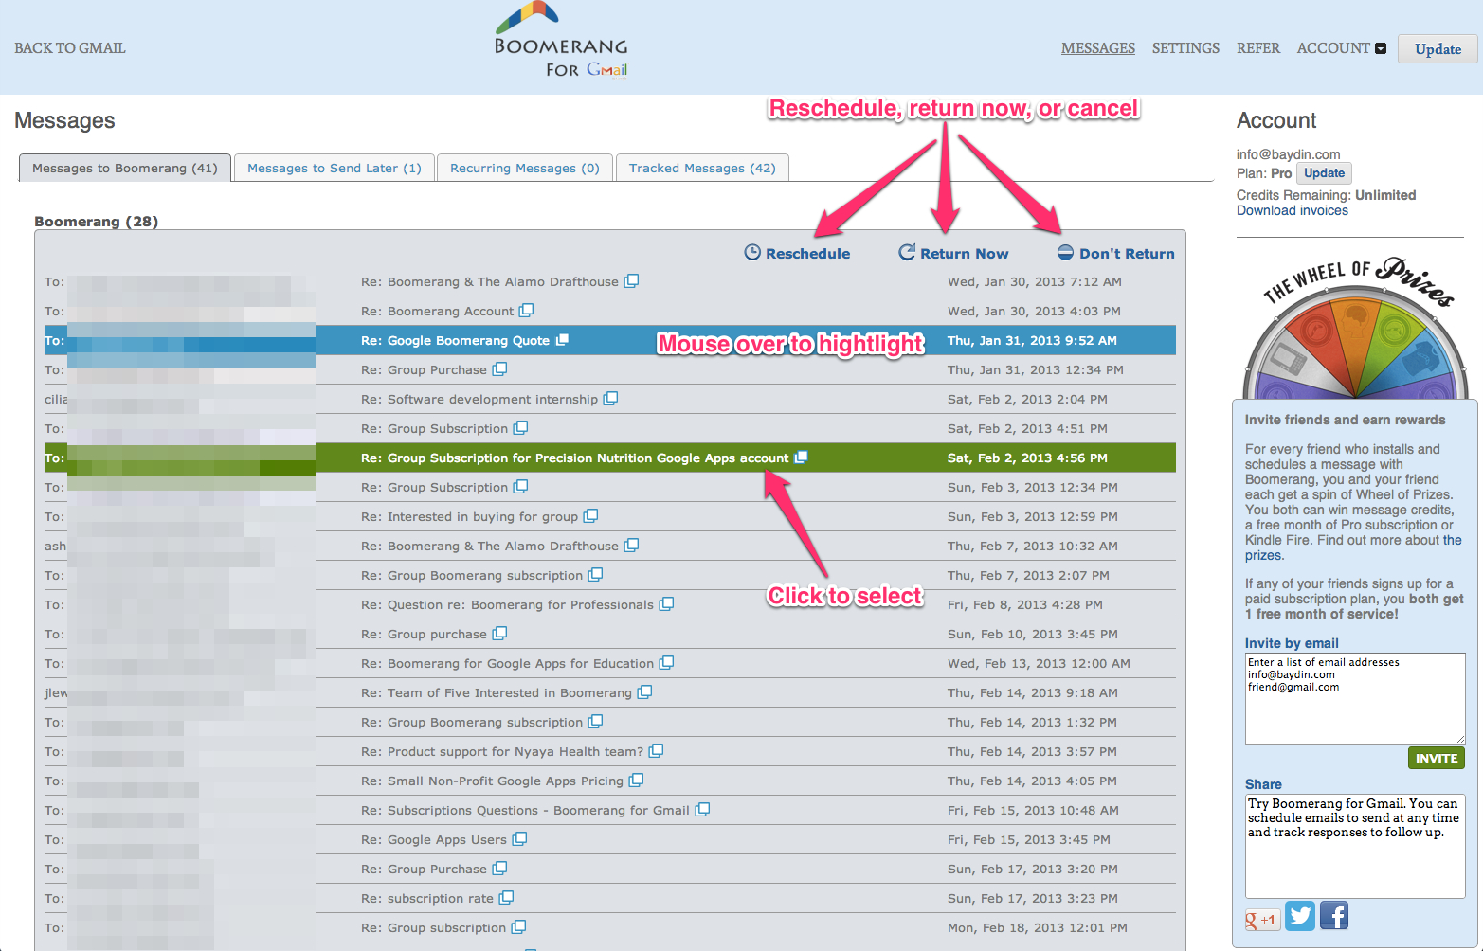Switch to Messages to Send Later tab

click(x=335, y=168)
